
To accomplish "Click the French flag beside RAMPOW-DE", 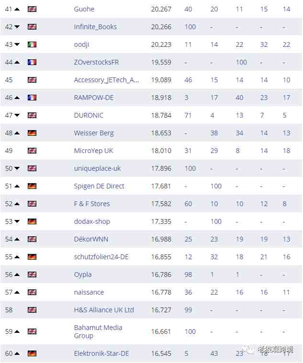I will point(32,98).
